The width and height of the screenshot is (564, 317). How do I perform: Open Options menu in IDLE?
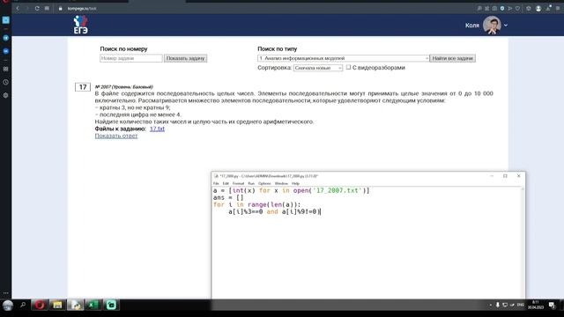(x=264, y=184)
